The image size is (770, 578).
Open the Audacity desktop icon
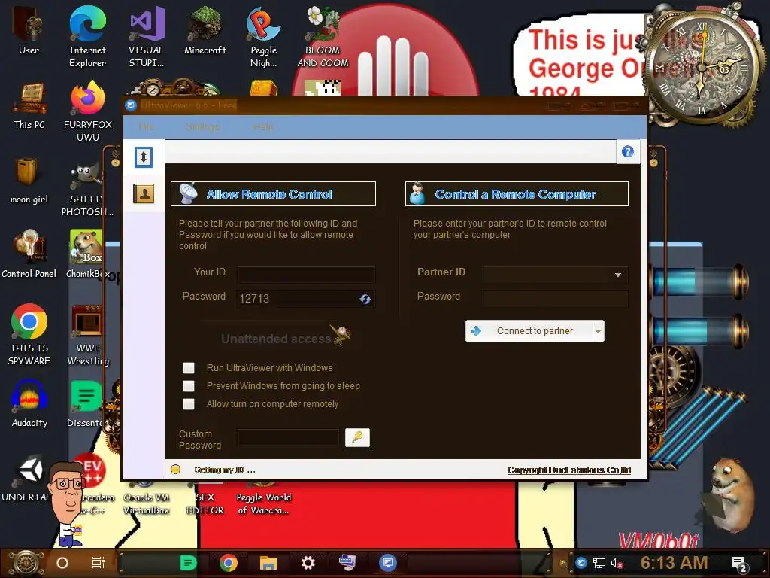point(29,403)
